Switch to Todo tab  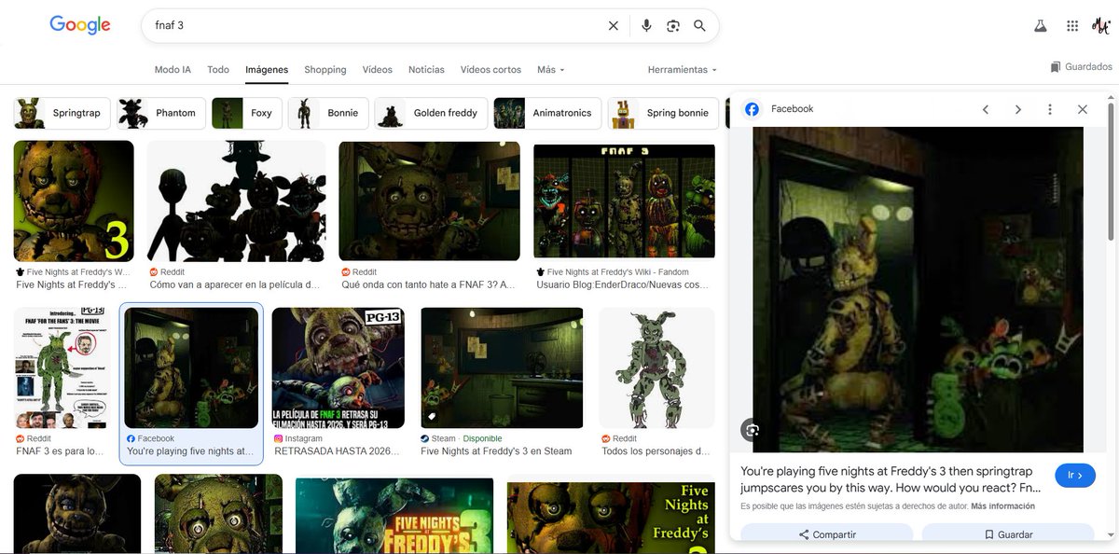pyautogui.click(x=218, y=70)
